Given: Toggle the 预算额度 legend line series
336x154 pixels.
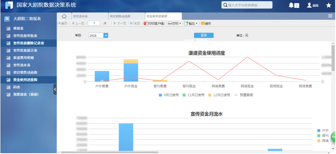Looking at the screenshot, I should (244, 95).
